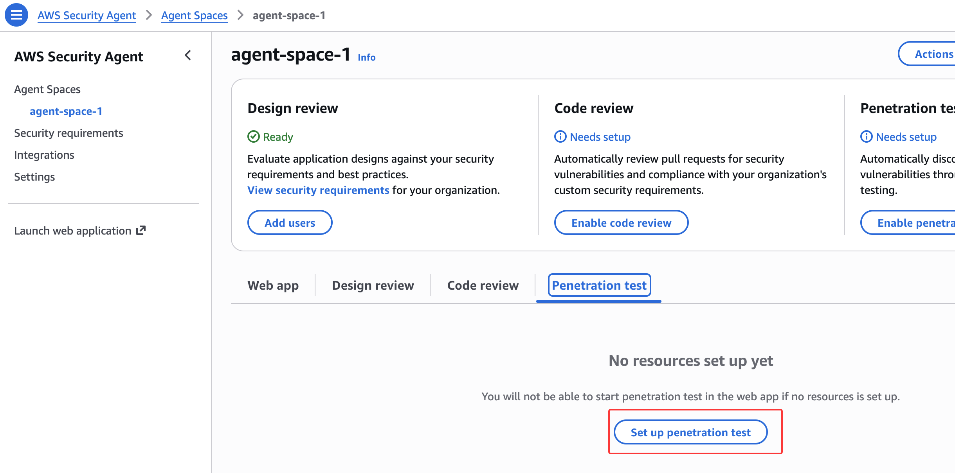Open Integrations in the sidebar
955x473 pixels.
point(44,155)
